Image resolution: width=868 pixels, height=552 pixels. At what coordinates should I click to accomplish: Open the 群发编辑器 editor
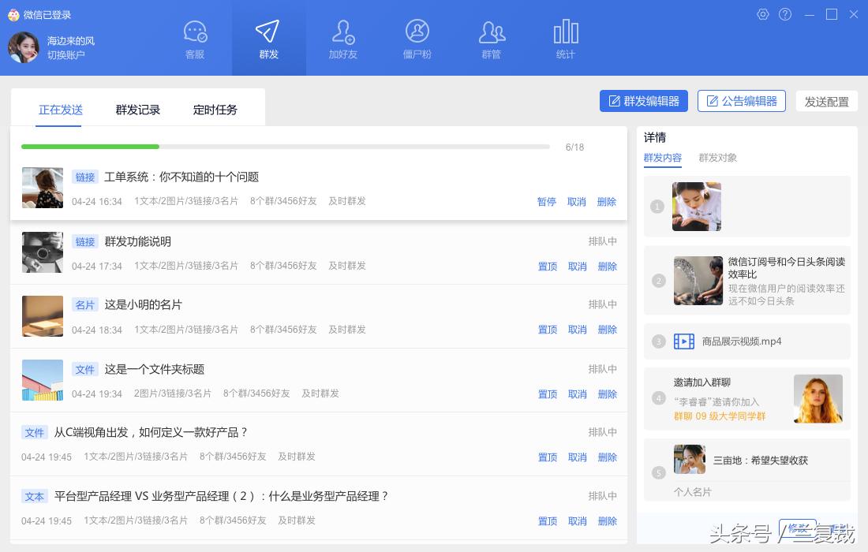[643, 101]
